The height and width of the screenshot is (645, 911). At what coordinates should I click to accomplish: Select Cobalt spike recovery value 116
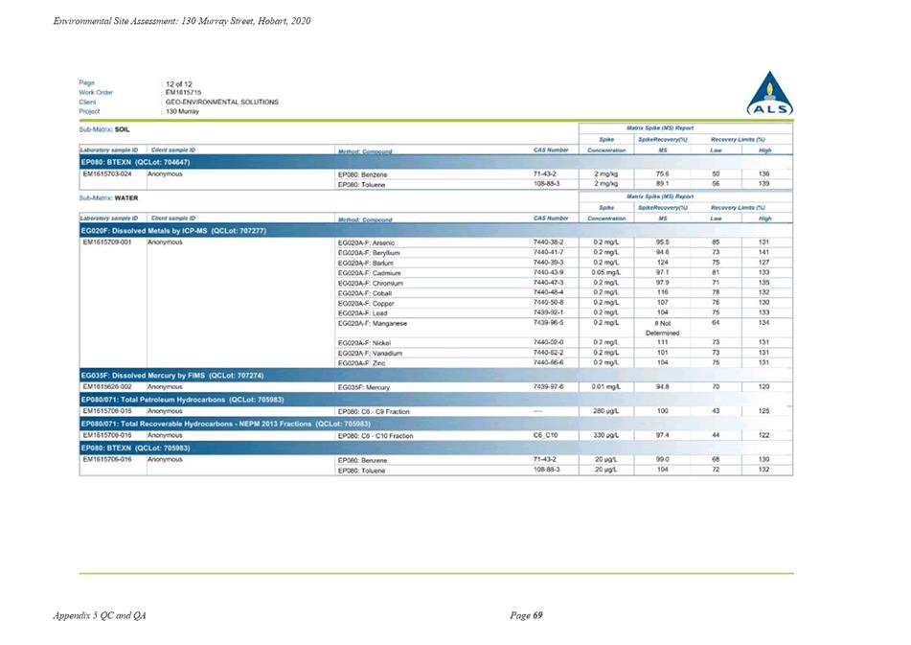(662, 292)
